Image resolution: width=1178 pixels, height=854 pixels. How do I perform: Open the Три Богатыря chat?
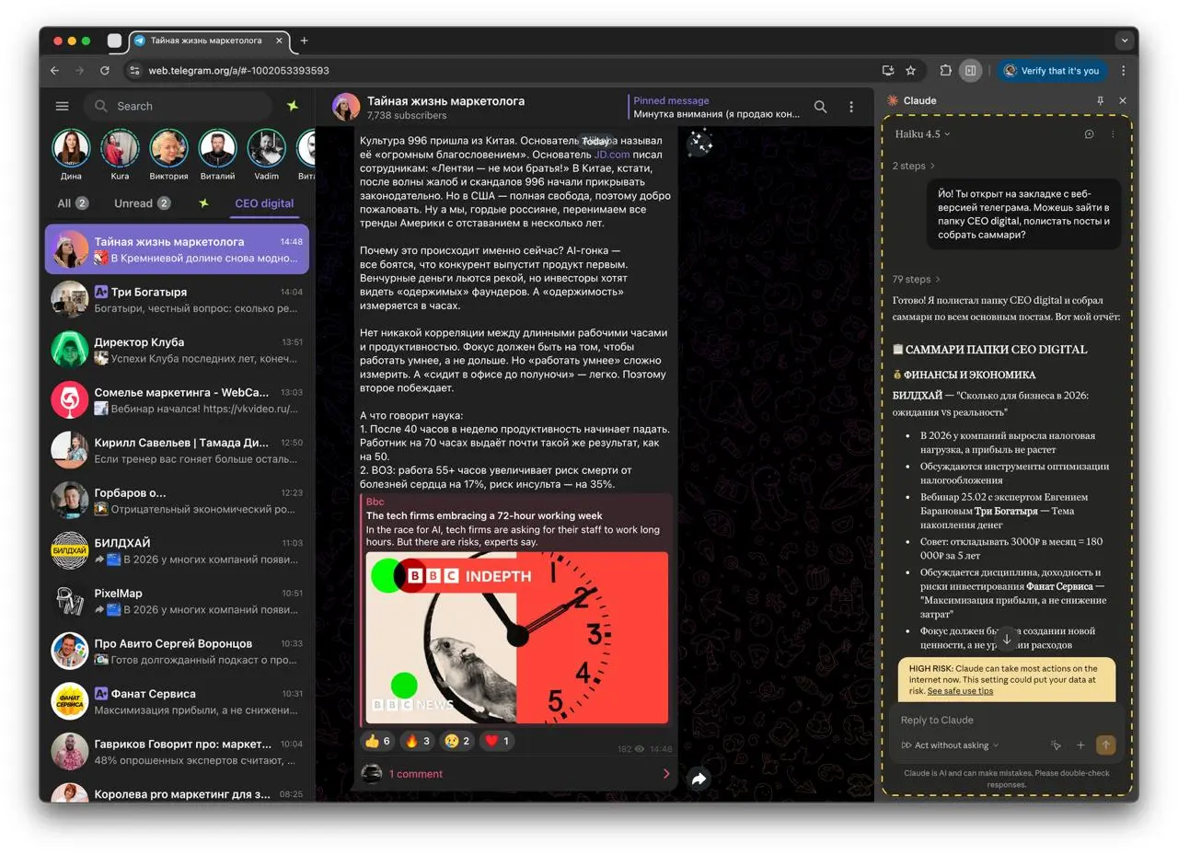point(177,299)
